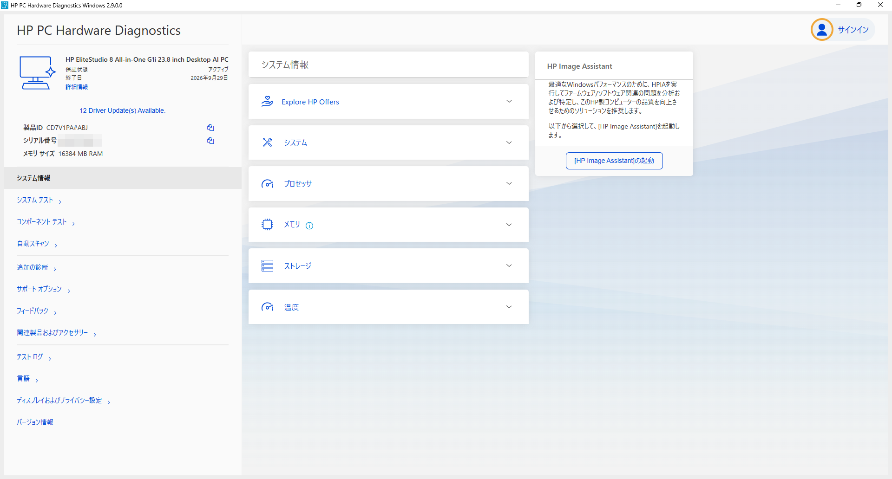Click the gauge icon of プロセッサ section
Image resolution: width=892 pixels, height=479 pixels.
coord(267,184)
